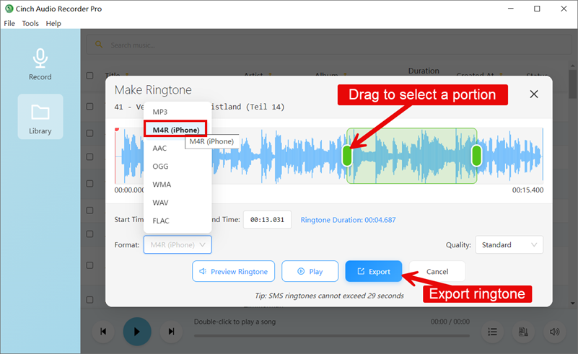Check the first song row checkbox

(x=90, y=106)
